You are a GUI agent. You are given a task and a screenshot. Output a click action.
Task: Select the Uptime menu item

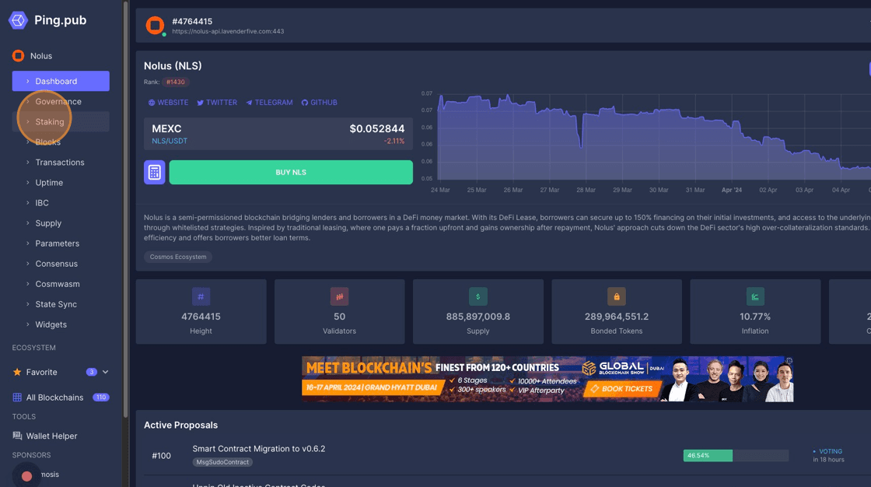49,183
